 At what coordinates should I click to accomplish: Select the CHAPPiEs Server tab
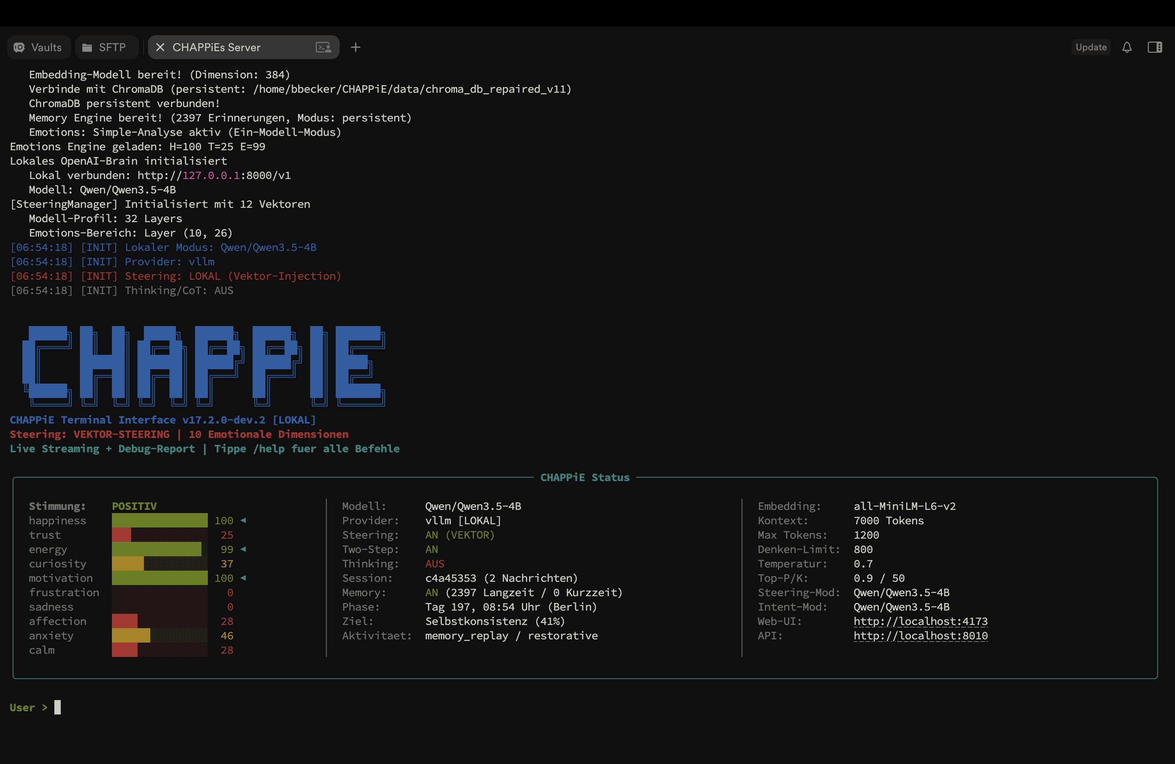click(x=243, y=48)
